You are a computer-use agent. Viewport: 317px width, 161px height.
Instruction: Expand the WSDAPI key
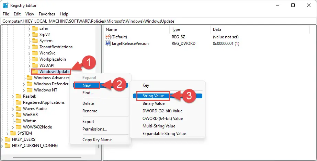(x=29, y=65)
